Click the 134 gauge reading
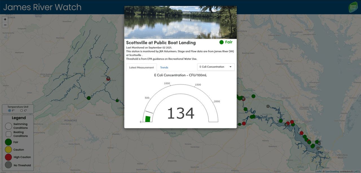 [181, 113]
